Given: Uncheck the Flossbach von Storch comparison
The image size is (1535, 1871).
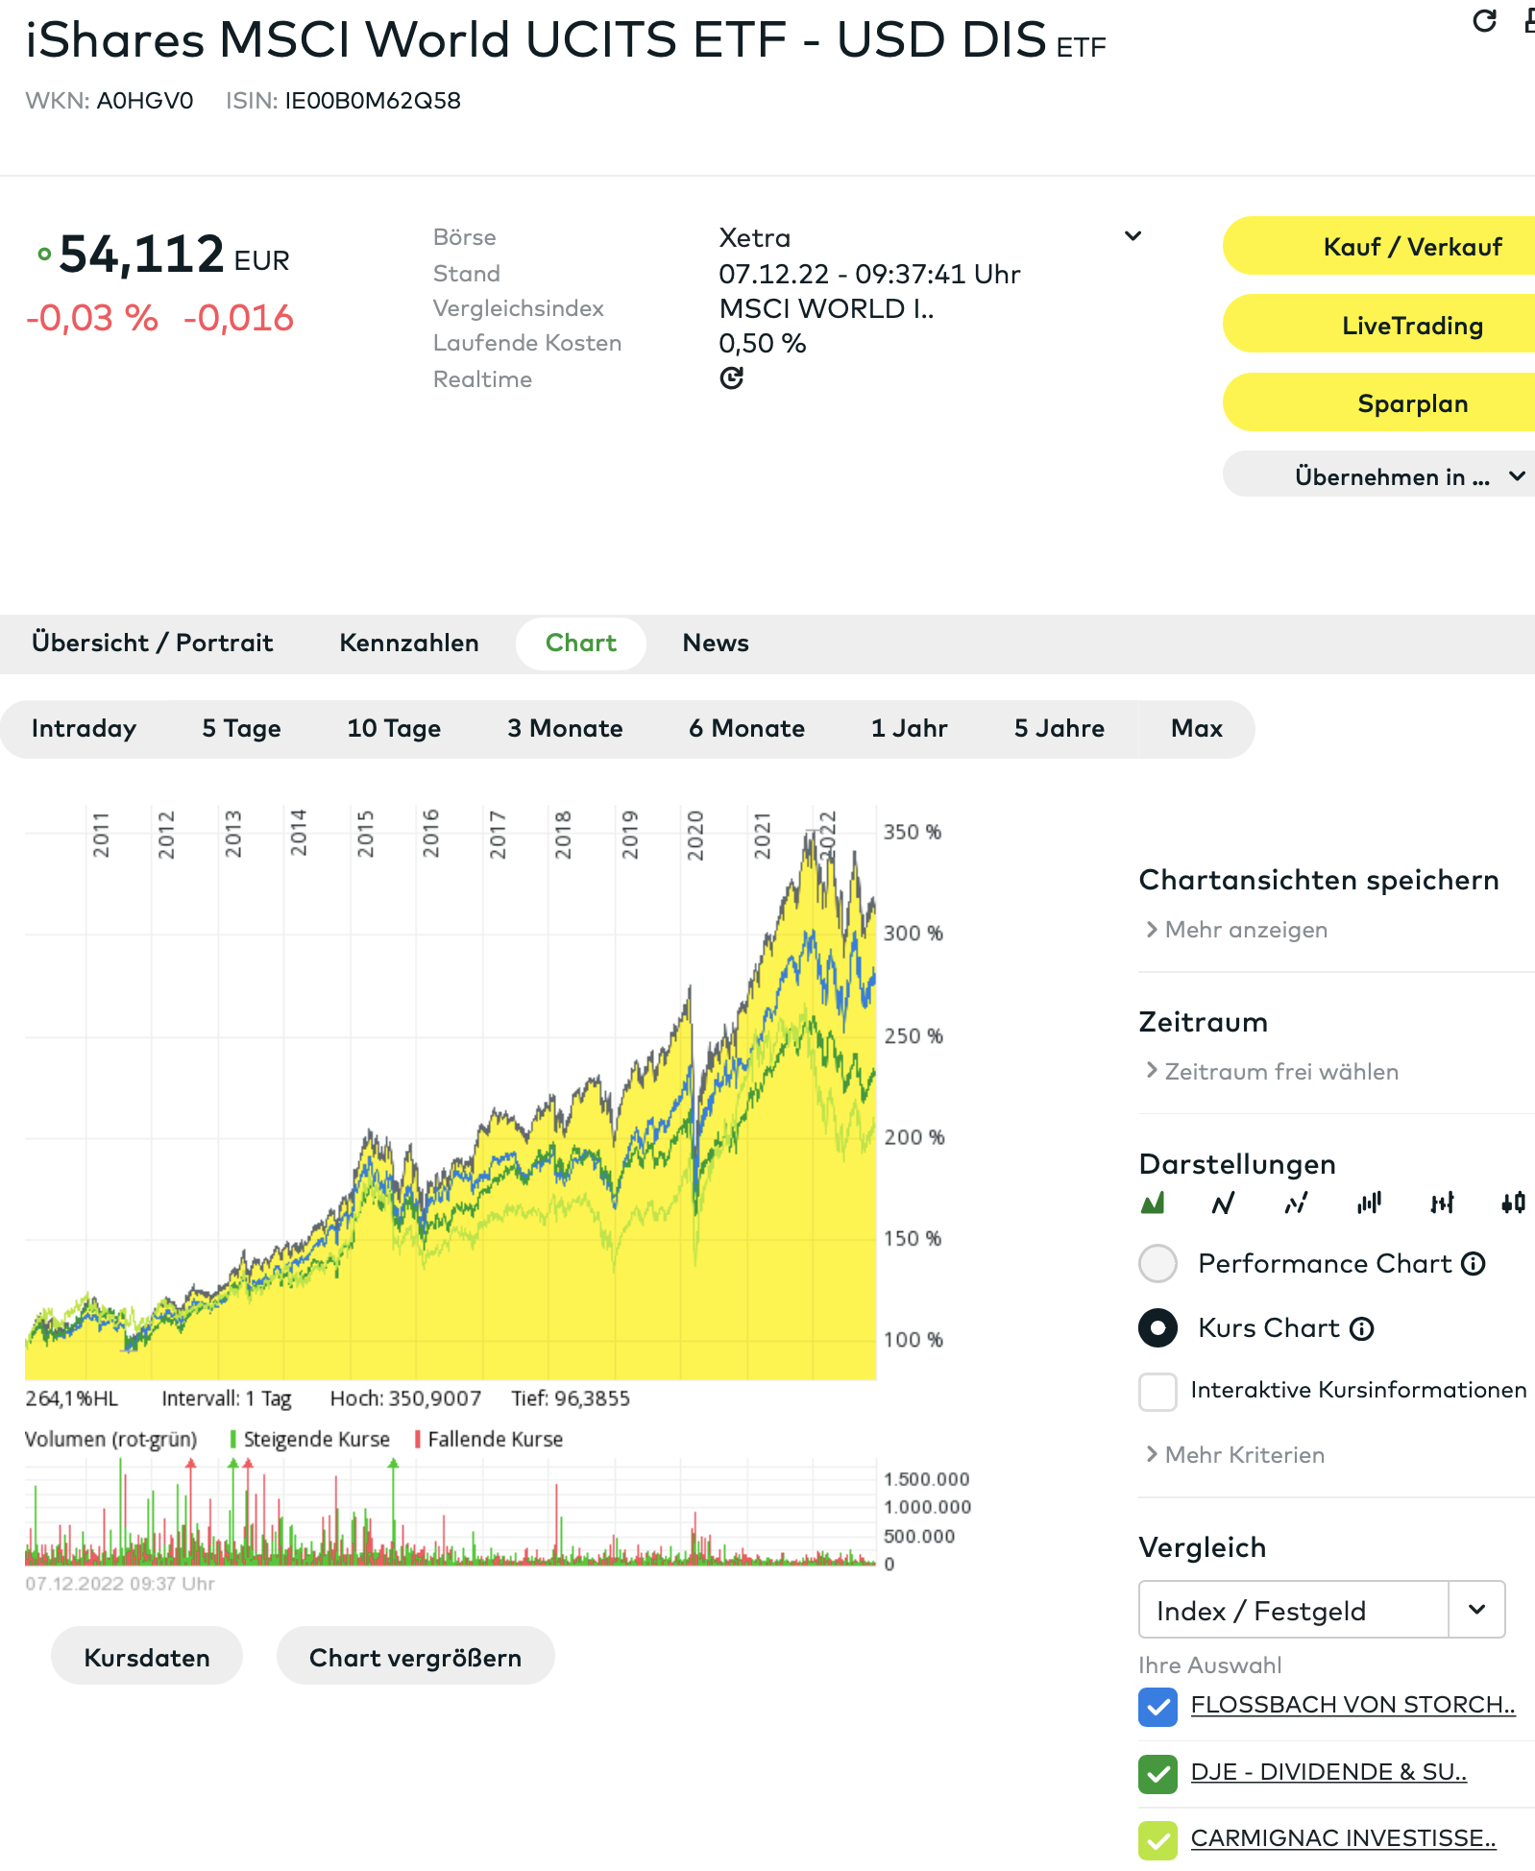Looking at the screenshot, I should (x=1157, y=1706).
